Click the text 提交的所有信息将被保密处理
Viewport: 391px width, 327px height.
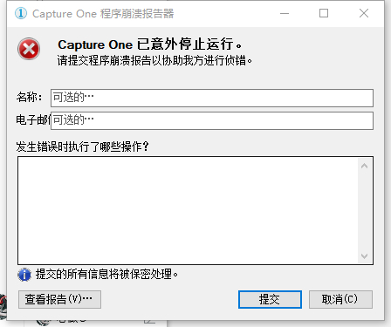click(106, 274)
